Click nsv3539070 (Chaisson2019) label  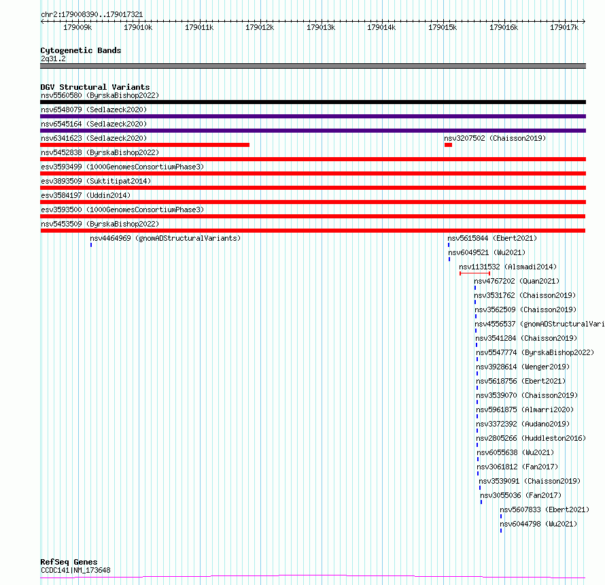tap(527, 395)
